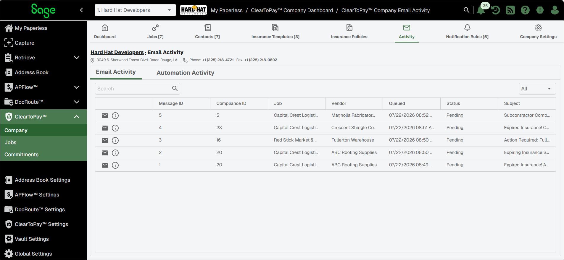
Task: Sort by the Vendor column header
Action: coord(354,103)
